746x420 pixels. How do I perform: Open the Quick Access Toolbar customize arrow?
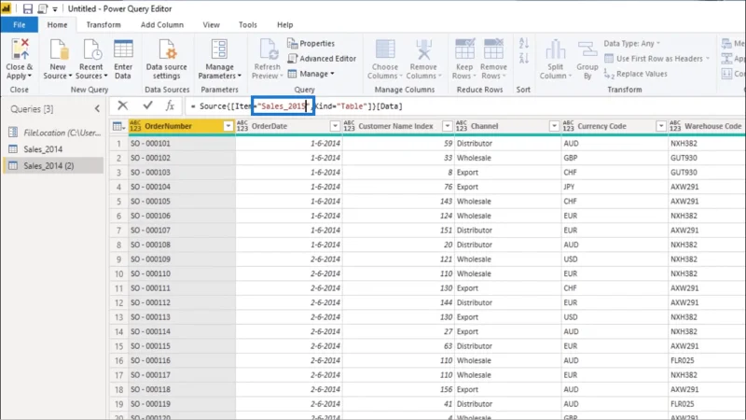point(55,9)
